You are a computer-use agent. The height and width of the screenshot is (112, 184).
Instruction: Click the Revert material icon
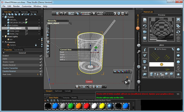point(145,26)
